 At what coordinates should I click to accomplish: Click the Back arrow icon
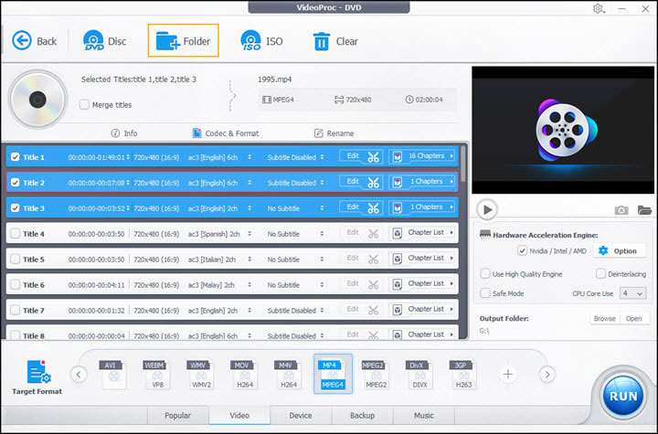22,41
